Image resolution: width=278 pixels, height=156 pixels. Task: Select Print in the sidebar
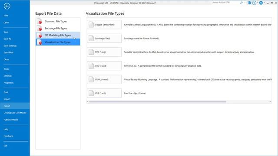point(6,92)
